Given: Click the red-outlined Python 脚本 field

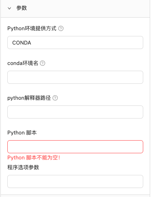Looking at the screenshot, I should tap(75, 147).
